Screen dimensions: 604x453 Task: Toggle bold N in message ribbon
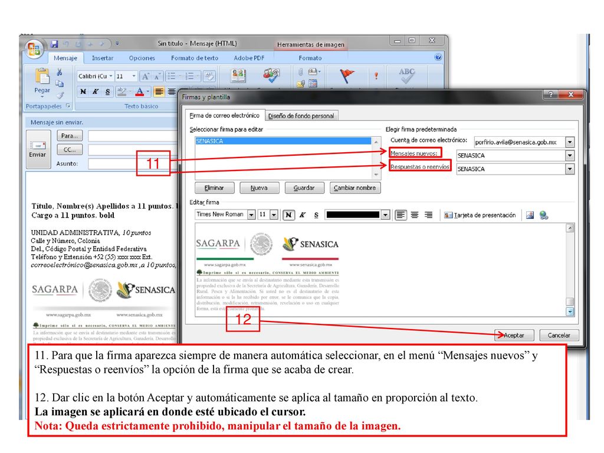(83, 91)
